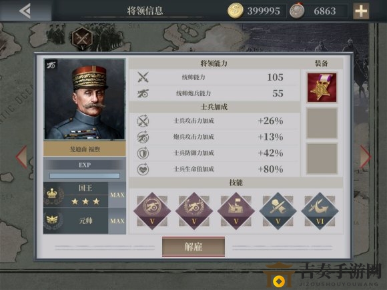
Task: Select the laurel artillery skill icon
Action: 194,211
